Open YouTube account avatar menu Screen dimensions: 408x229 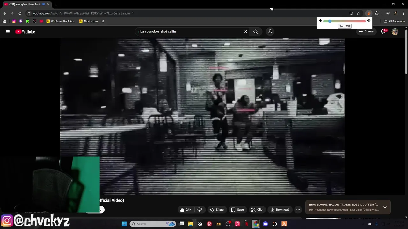(x=395, y=31)
